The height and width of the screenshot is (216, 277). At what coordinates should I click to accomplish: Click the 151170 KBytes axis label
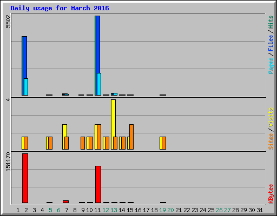[8, 161]
